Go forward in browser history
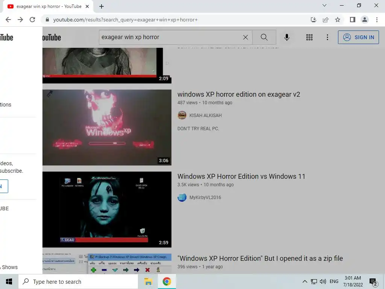385x289 pixels. (x=20, y=20)
